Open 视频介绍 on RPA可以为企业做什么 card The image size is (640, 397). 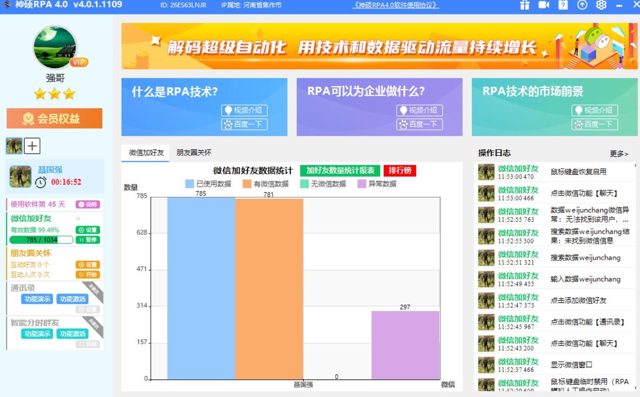tap(420, 110)
